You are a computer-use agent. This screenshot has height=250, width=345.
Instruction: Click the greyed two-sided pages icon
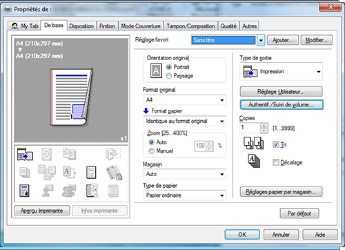69,154
